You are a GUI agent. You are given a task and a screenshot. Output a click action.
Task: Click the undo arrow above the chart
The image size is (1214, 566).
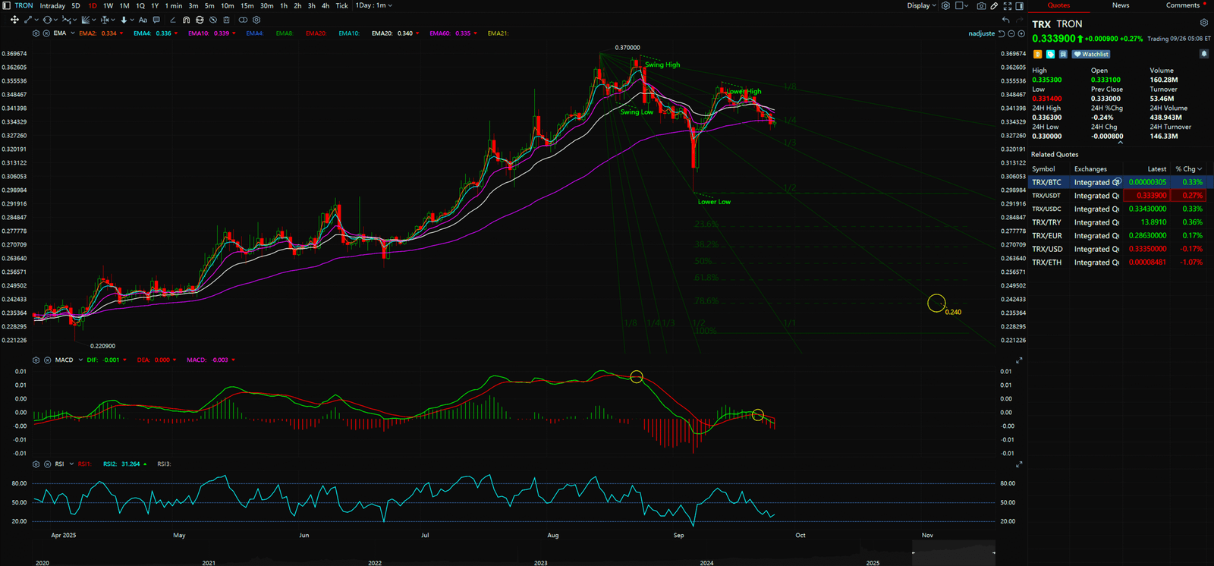click(x=1005, y=20)
